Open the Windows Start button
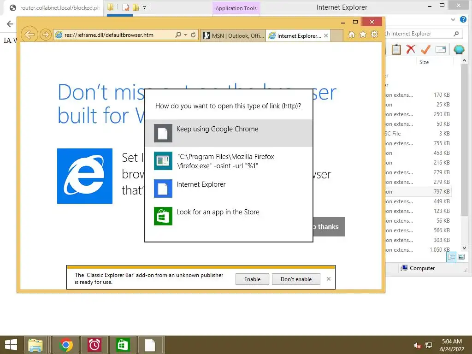 coord(11,345)
